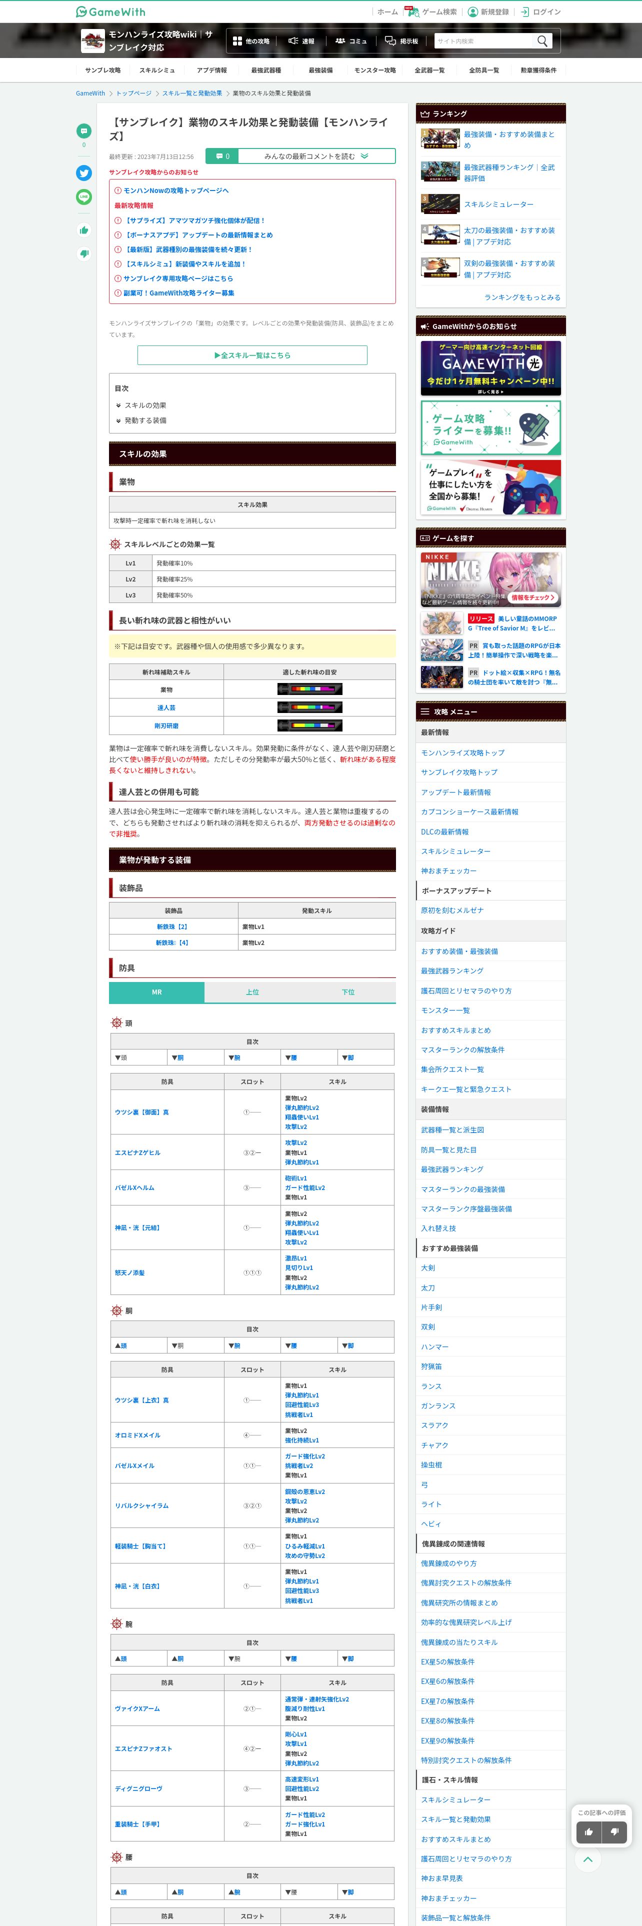Jump to スキルの効果 in table of contents
642x1926 pixels.
coord(145,405)
